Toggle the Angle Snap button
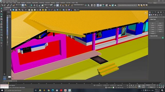 [63, 5]
